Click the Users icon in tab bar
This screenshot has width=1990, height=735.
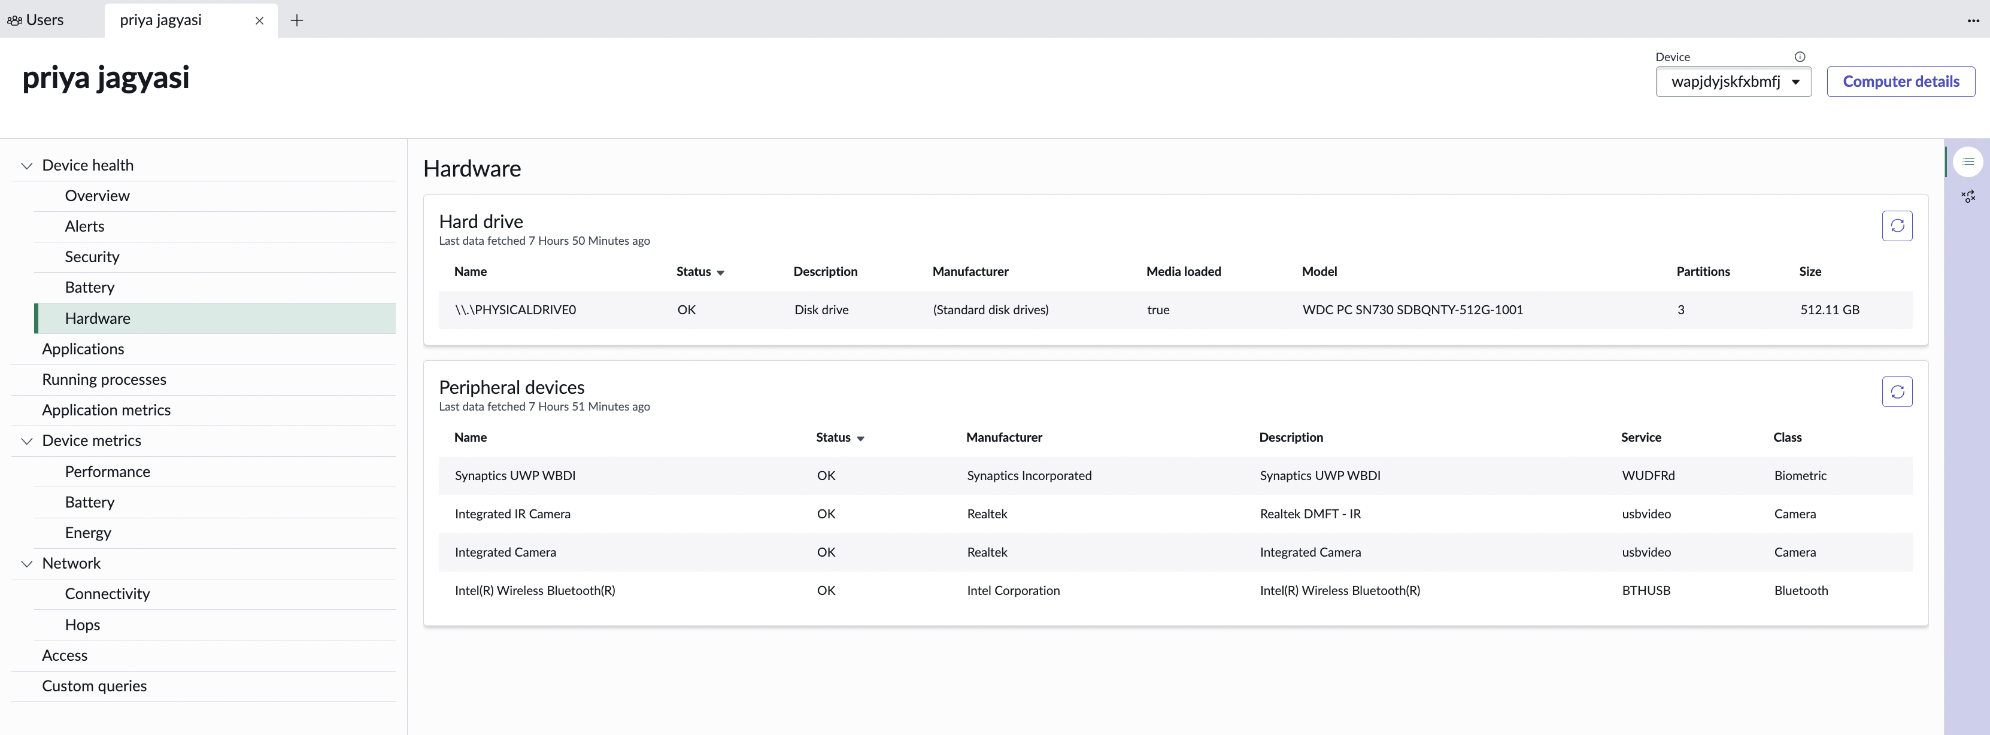[x=14, y=21]
